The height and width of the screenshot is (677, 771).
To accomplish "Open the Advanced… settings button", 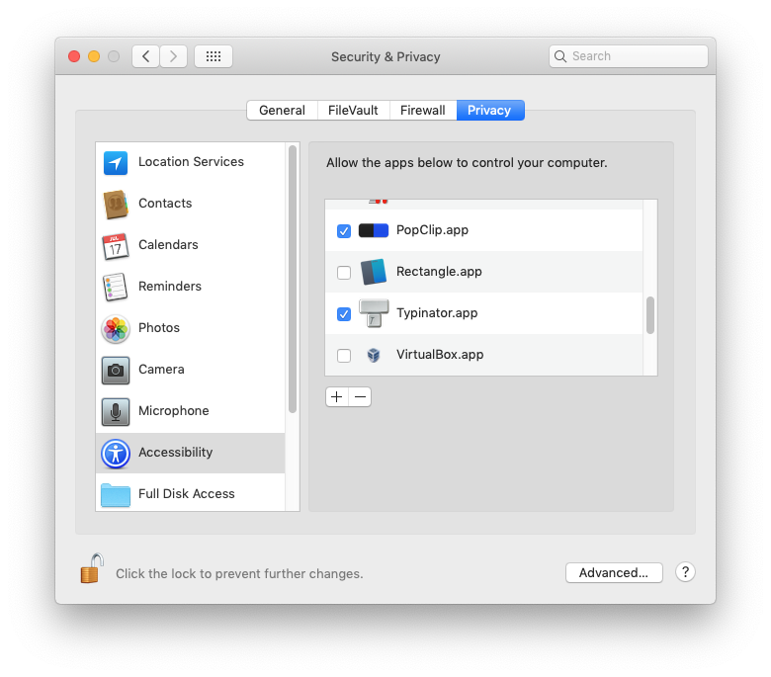I will (614, 573).
